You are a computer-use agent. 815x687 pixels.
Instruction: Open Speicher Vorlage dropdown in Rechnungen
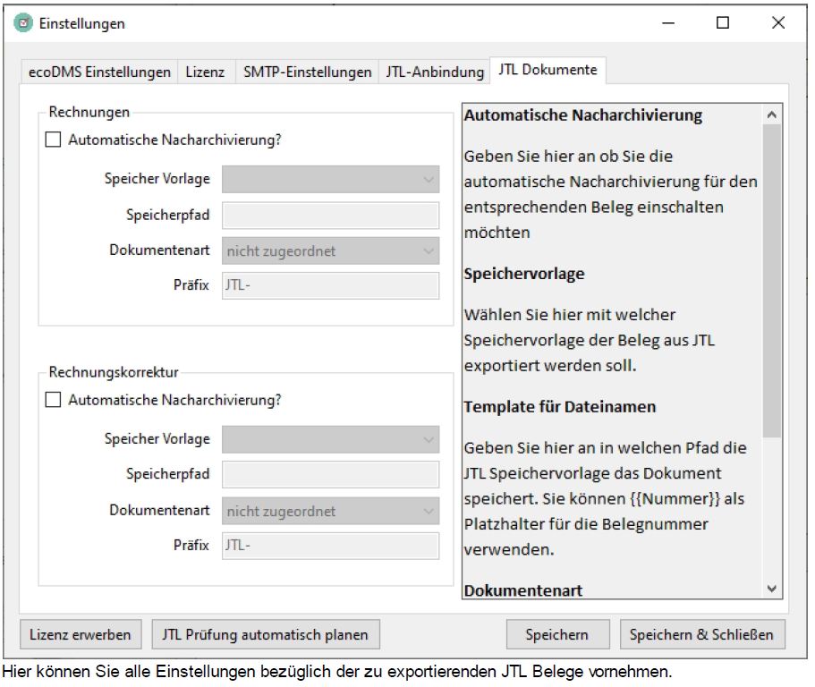[331, 179]
